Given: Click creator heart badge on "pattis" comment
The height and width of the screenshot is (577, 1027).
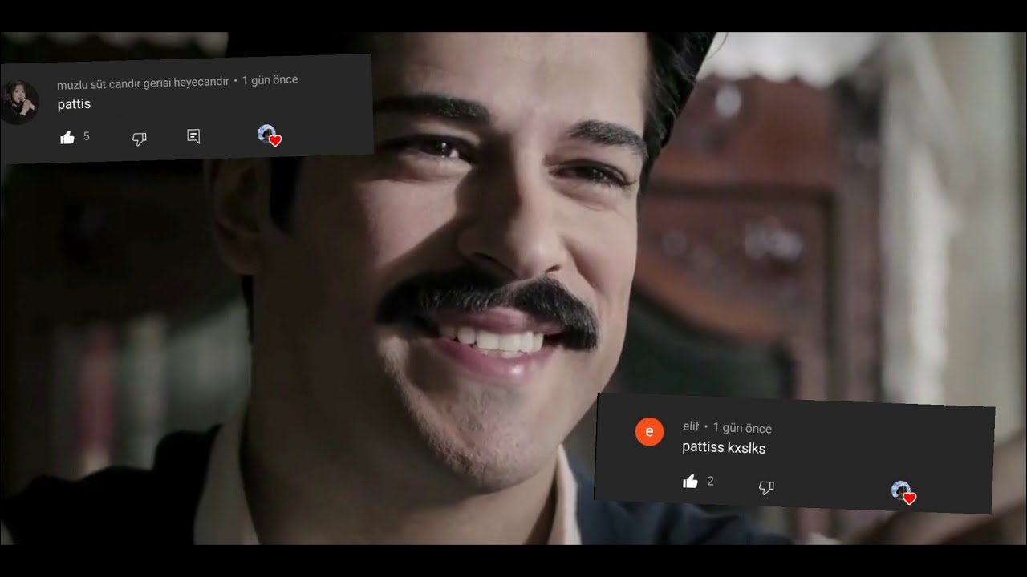Looking at the screenshot, I should click(270, 135).
